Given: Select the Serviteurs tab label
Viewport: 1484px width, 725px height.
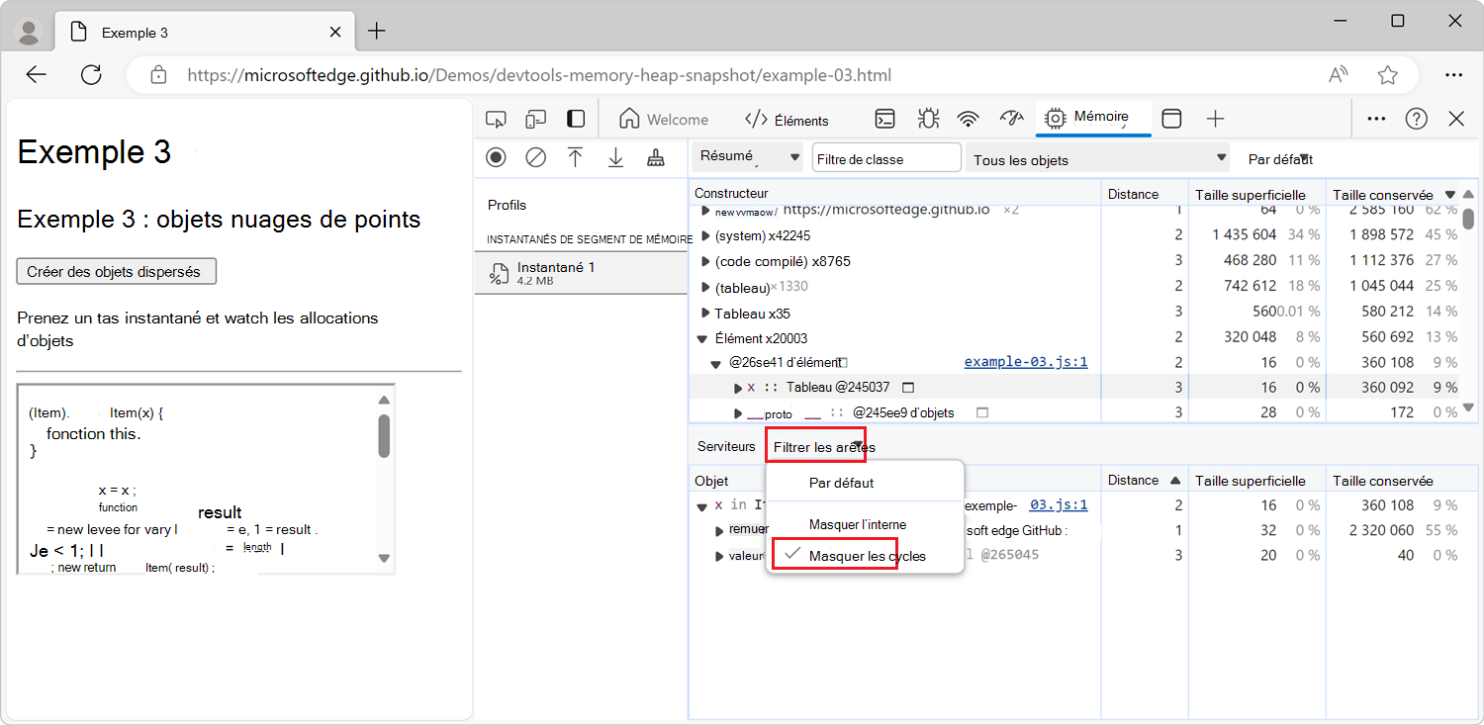Looking at the screenshot, I should [x=726, y=447].
